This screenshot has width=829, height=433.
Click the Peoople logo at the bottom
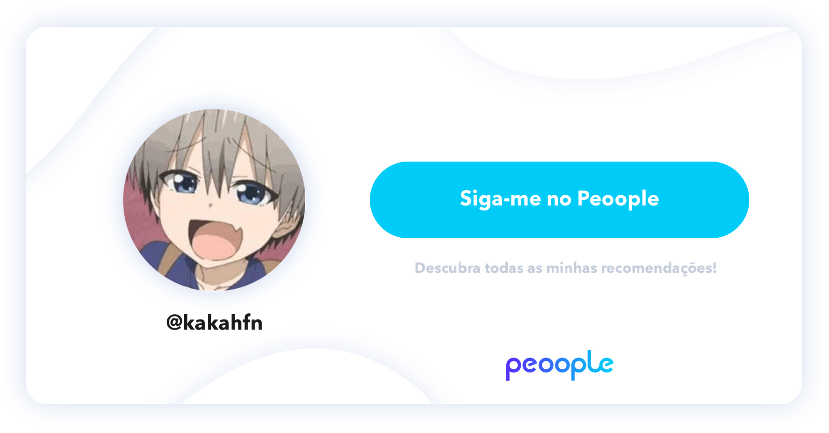(560, 365)
